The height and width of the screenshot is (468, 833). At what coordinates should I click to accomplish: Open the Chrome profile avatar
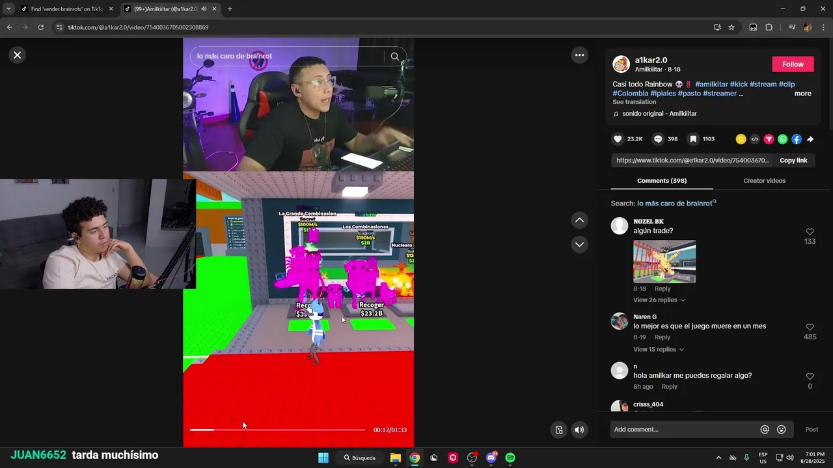(808, 27)
